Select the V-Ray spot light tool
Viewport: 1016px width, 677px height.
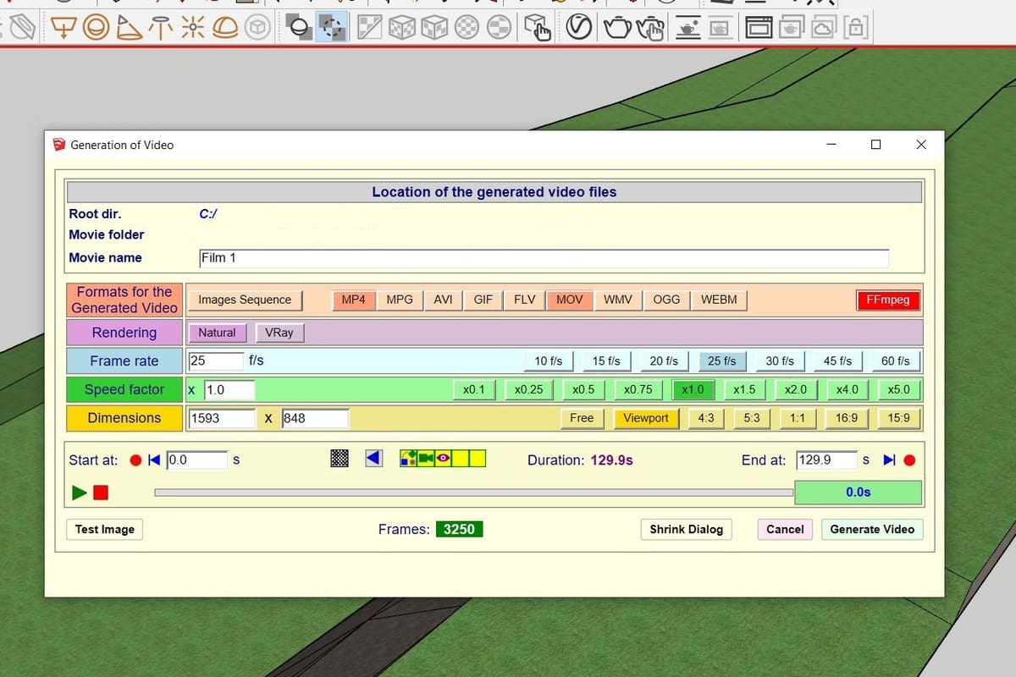click(x=129, y=29)
